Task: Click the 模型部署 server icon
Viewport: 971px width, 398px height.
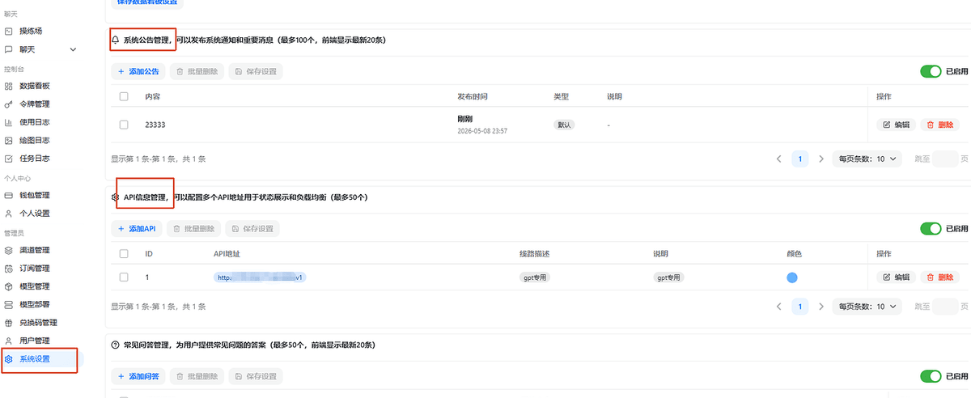Action: click(9, 304)
